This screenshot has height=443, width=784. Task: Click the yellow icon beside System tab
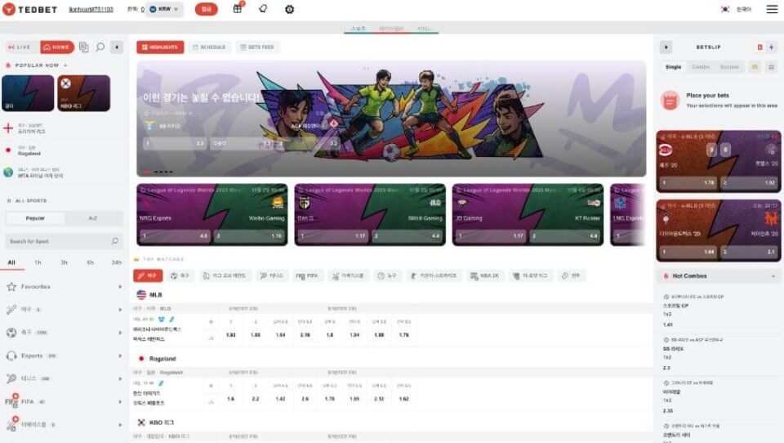(x=755, y=66)
